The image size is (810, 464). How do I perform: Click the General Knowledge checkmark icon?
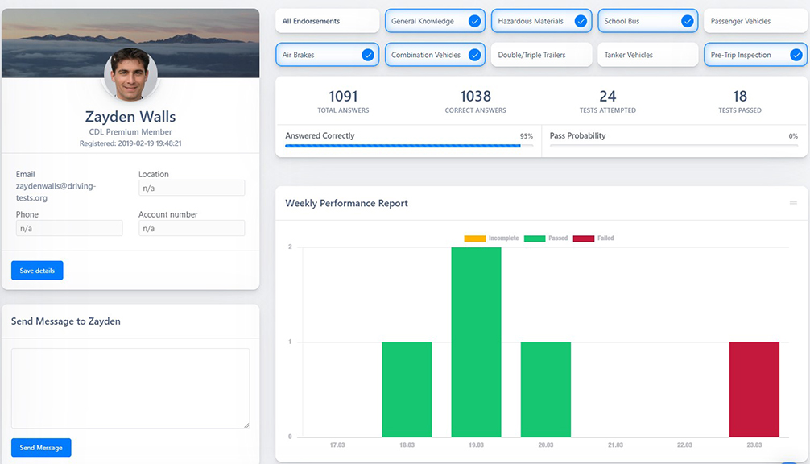coord(474,21)
